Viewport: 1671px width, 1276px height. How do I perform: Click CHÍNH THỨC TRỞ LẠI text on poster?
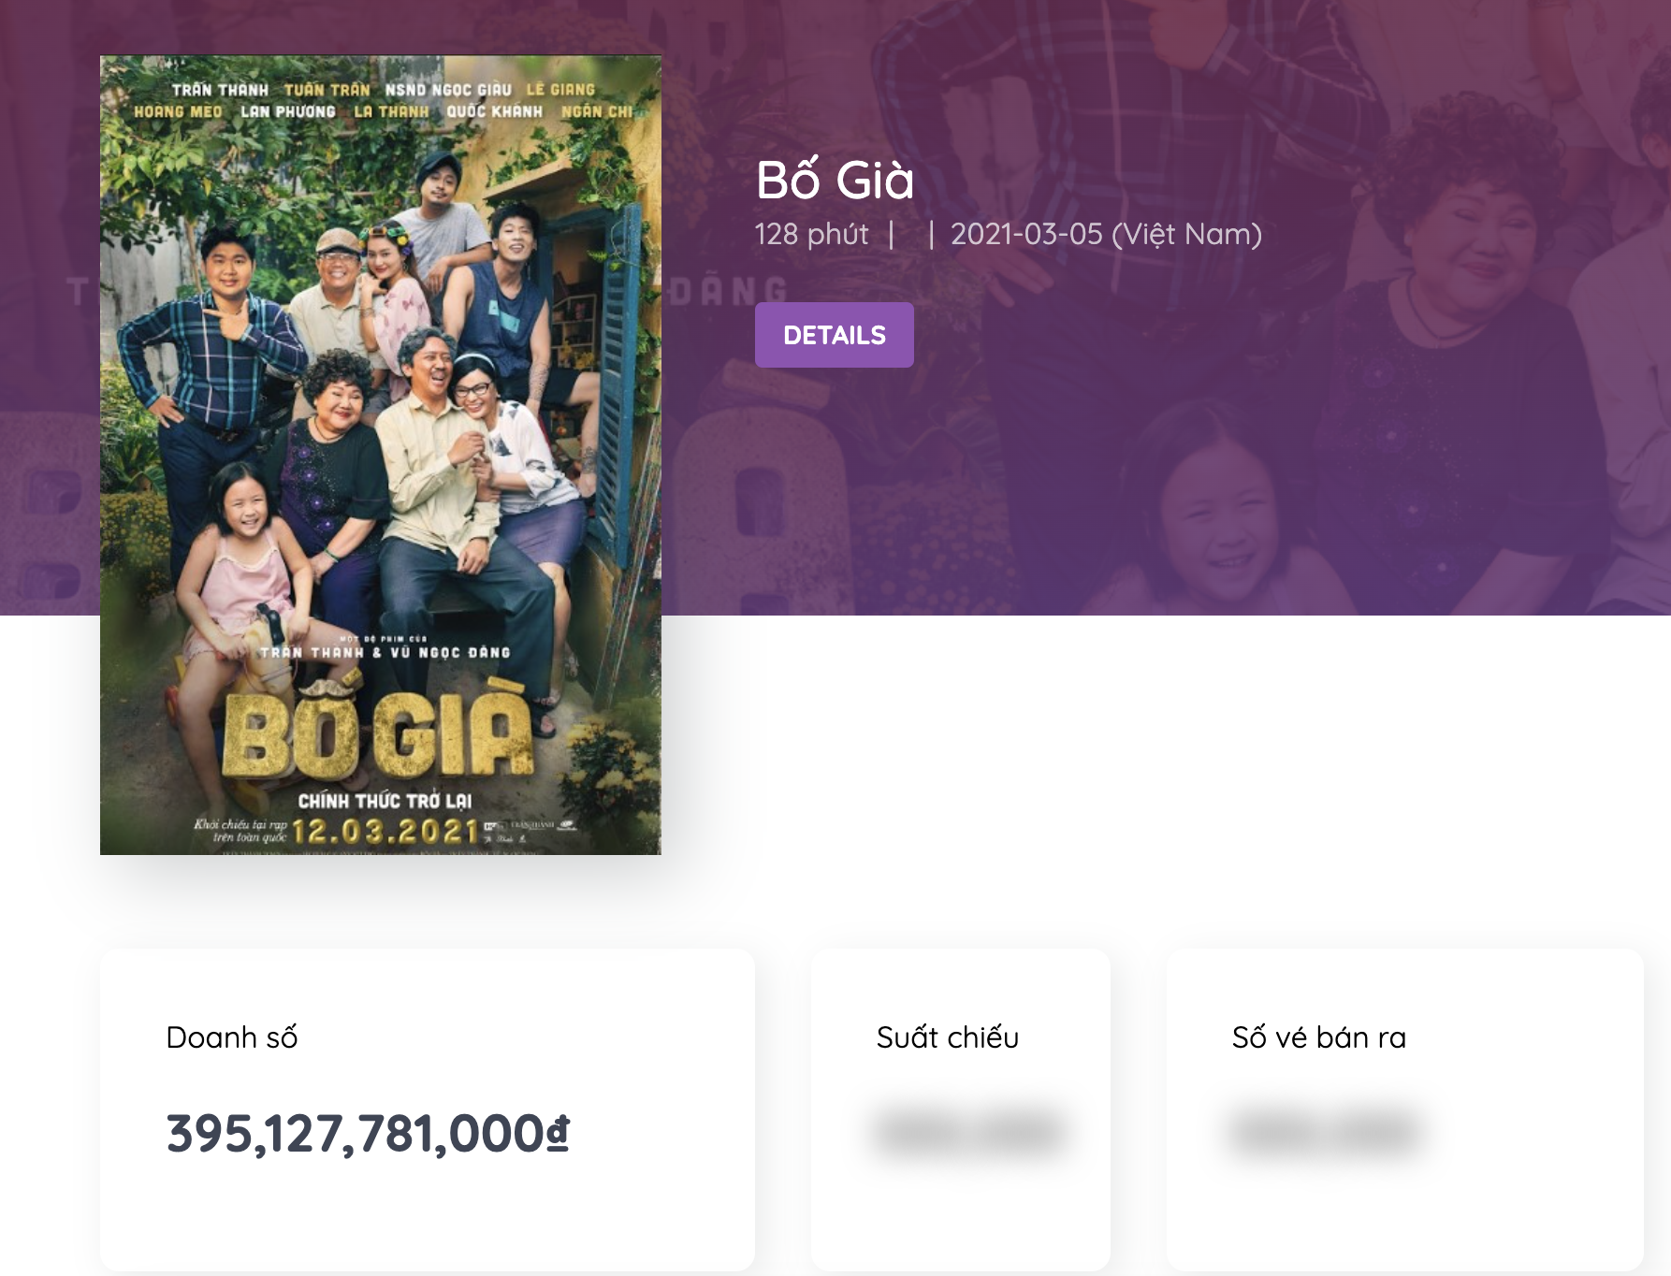pos(385,801)
